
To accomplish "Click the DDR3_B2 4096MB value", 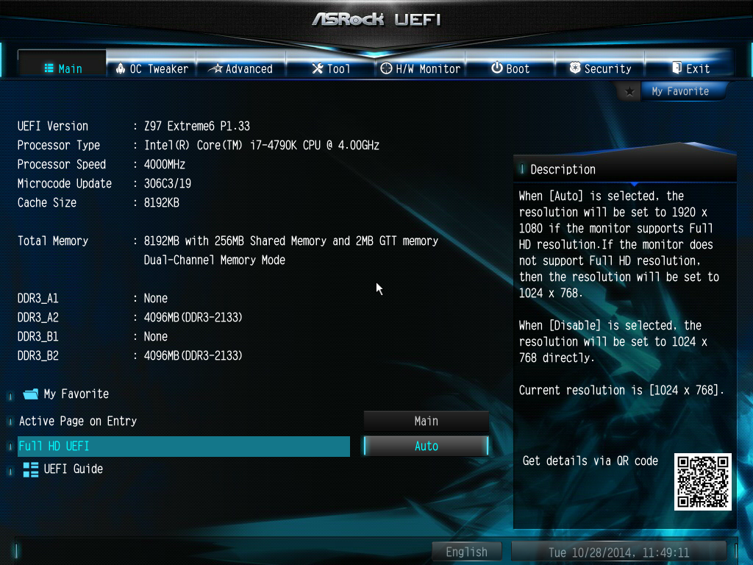I will [x=193, y=356].
